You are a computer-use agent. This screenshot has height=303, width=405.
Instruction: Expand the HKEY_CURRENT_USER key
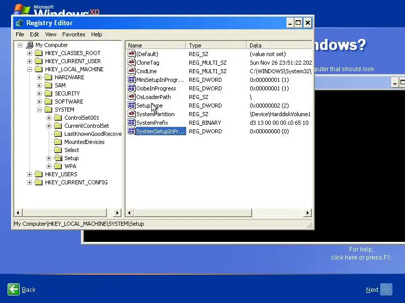[x=29, y=61]
